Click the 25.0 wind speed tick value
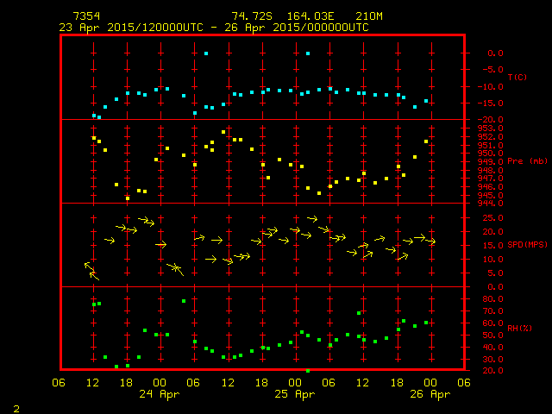The width and height of the screenshot is (552, 414). pyautogui.click(x=492, y=218)
